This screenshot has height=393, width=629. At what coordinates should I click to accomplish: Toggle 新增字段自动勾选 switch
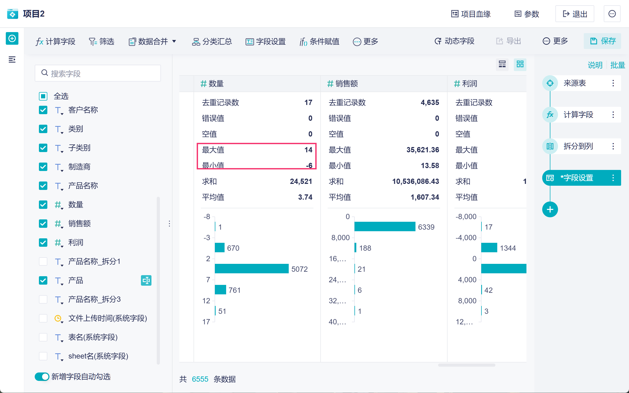point(42,377)
